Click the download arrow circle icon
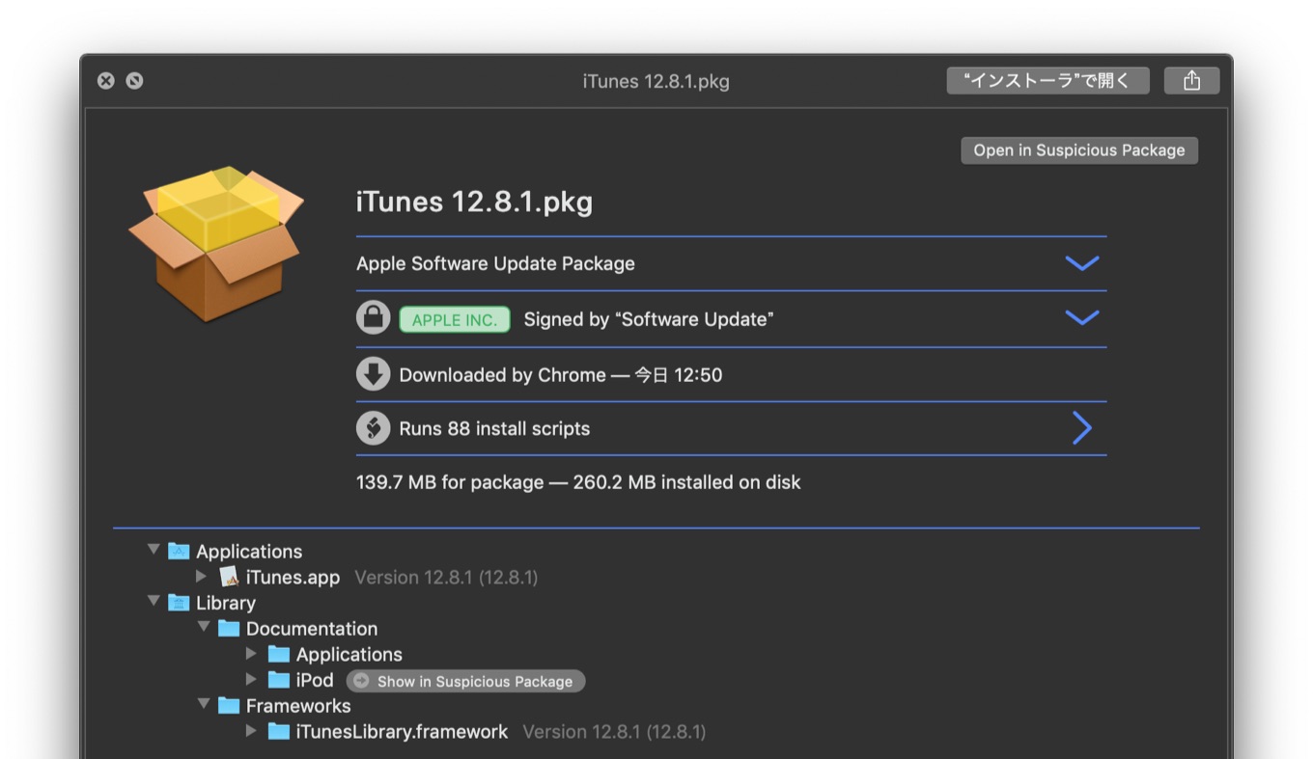 point(374,374)
